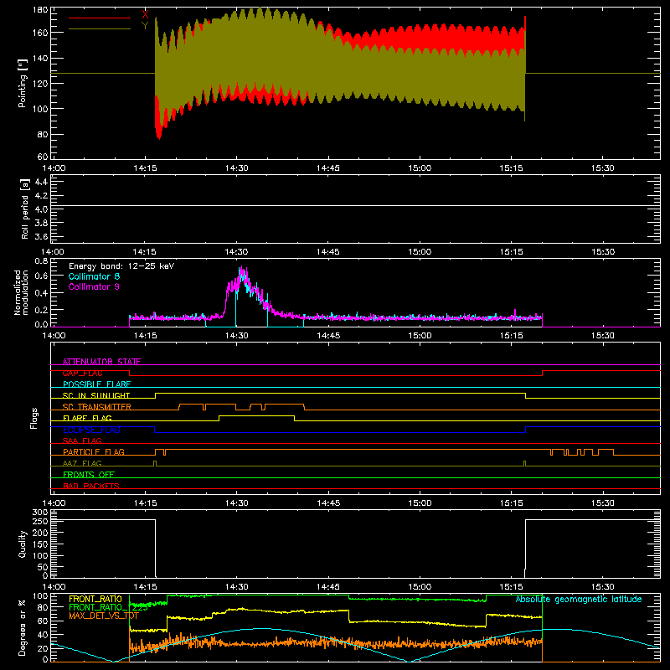Click the POSSIBLE_FLARE flag label
Screen dimensions: 670x670
click(x=96, y=384)
